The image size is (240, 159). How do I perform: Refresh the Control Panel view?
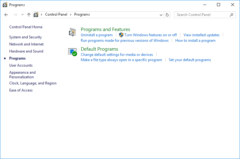167,15
